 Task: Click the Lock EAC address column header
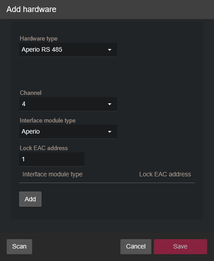pos(165,174)
